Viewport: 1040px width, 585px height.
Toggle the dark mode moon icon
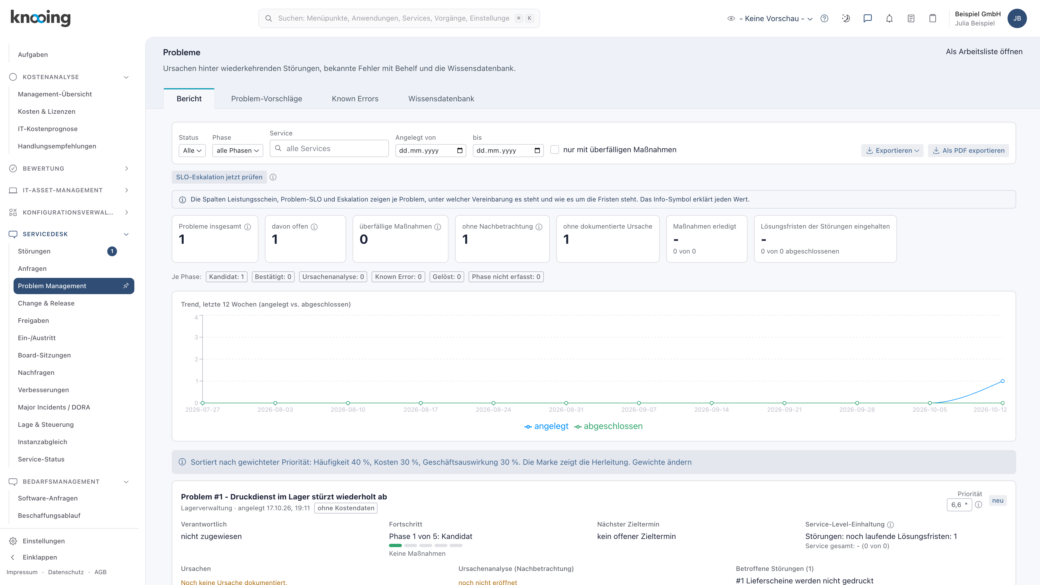(846, 19)
